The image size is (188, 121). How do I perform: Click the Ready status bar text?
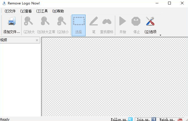point(5,119)
